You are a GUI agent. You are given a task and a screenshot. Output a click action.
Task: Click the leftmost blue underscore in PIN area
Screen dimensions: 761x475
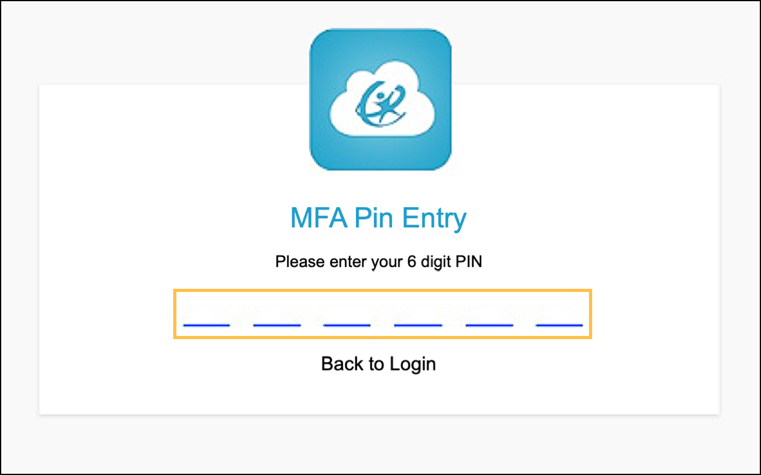[207, 325]
